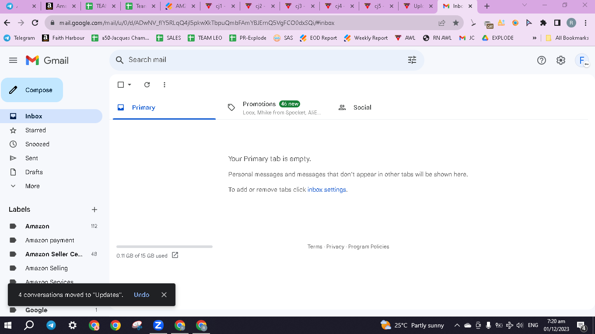The width and height of the screenshot is (595, 334).
Task: Bookmark this tab with the star icon
Action: 456,23
